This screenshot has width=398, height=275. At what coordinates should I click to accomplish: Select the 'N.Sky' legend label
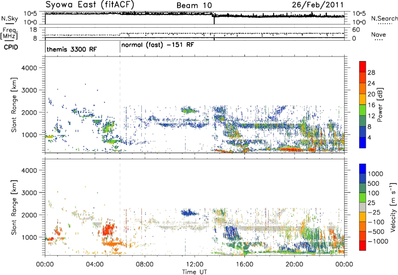pos(9,18)
